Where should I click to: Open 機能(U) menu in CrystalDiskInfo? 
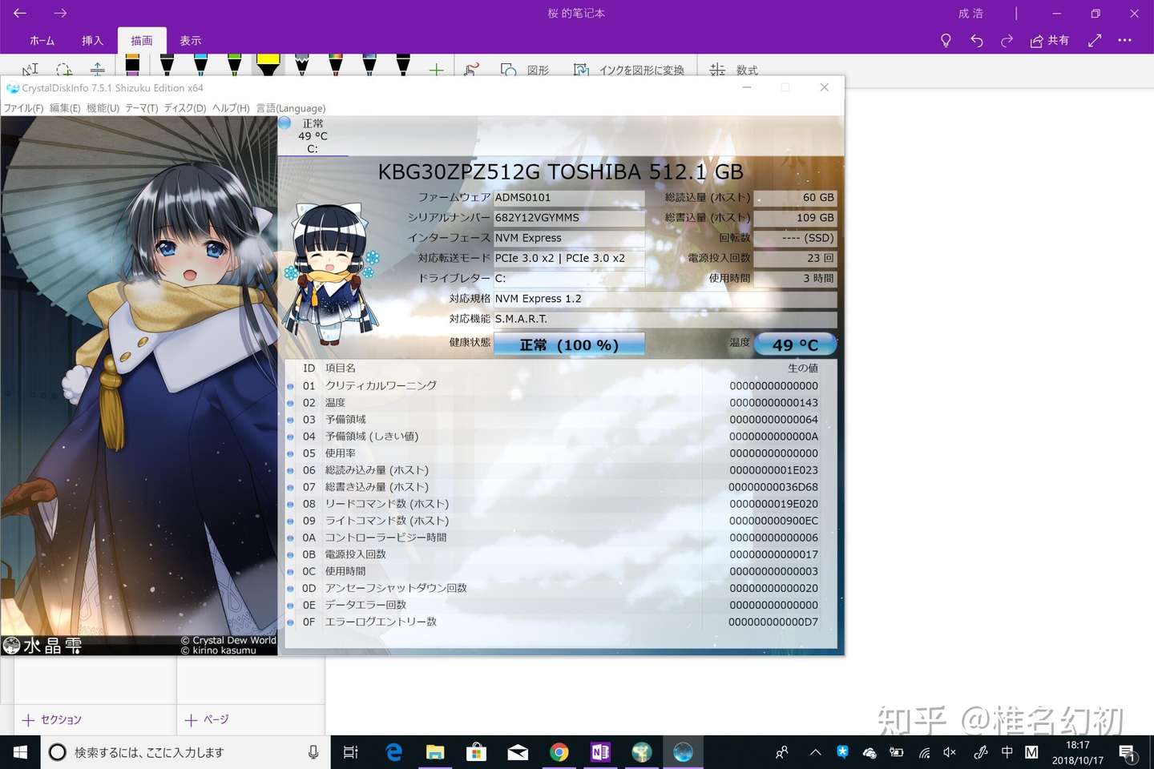[103, 108]
